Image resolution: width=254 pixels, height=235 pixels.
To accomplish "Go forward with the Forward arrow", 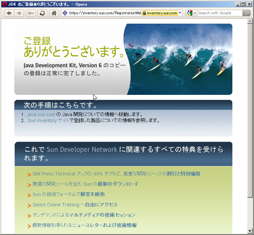I will [19, 13].
